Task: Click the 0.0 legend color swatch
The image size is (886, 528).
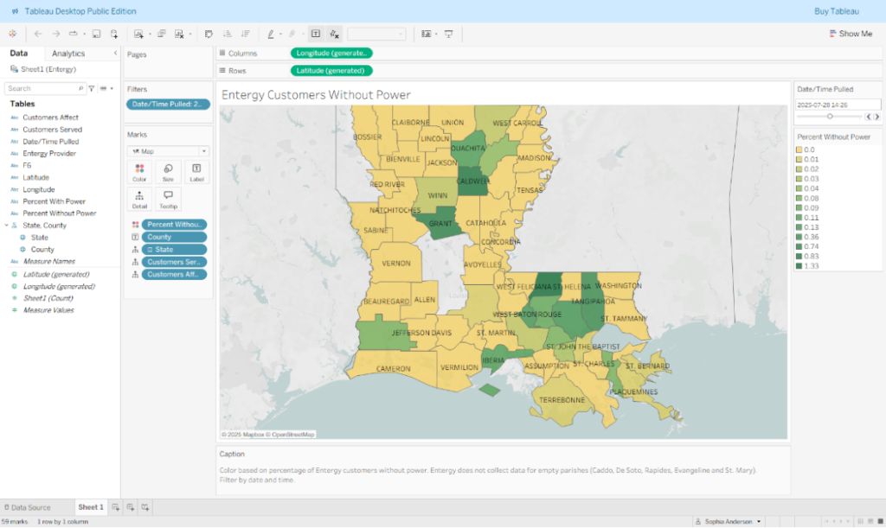Action: [799, 150]
